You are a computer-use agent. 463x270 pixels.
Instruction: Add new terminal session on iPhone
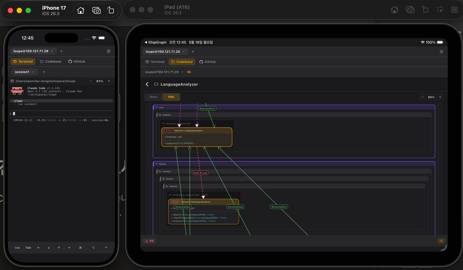click(44, 72)
